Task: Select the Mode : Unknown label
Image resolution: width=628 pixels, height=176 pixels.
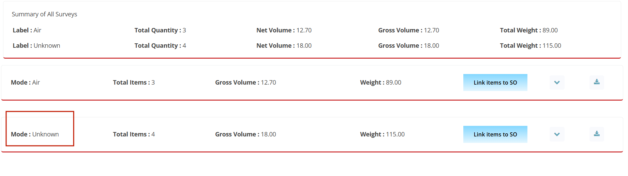Action: pyautogui.click(x=35, y=134)
